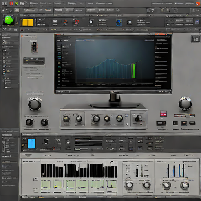Click the left small black knob under large left knob
The width and height of the screenshot is (201, 201).
point(29,122)
